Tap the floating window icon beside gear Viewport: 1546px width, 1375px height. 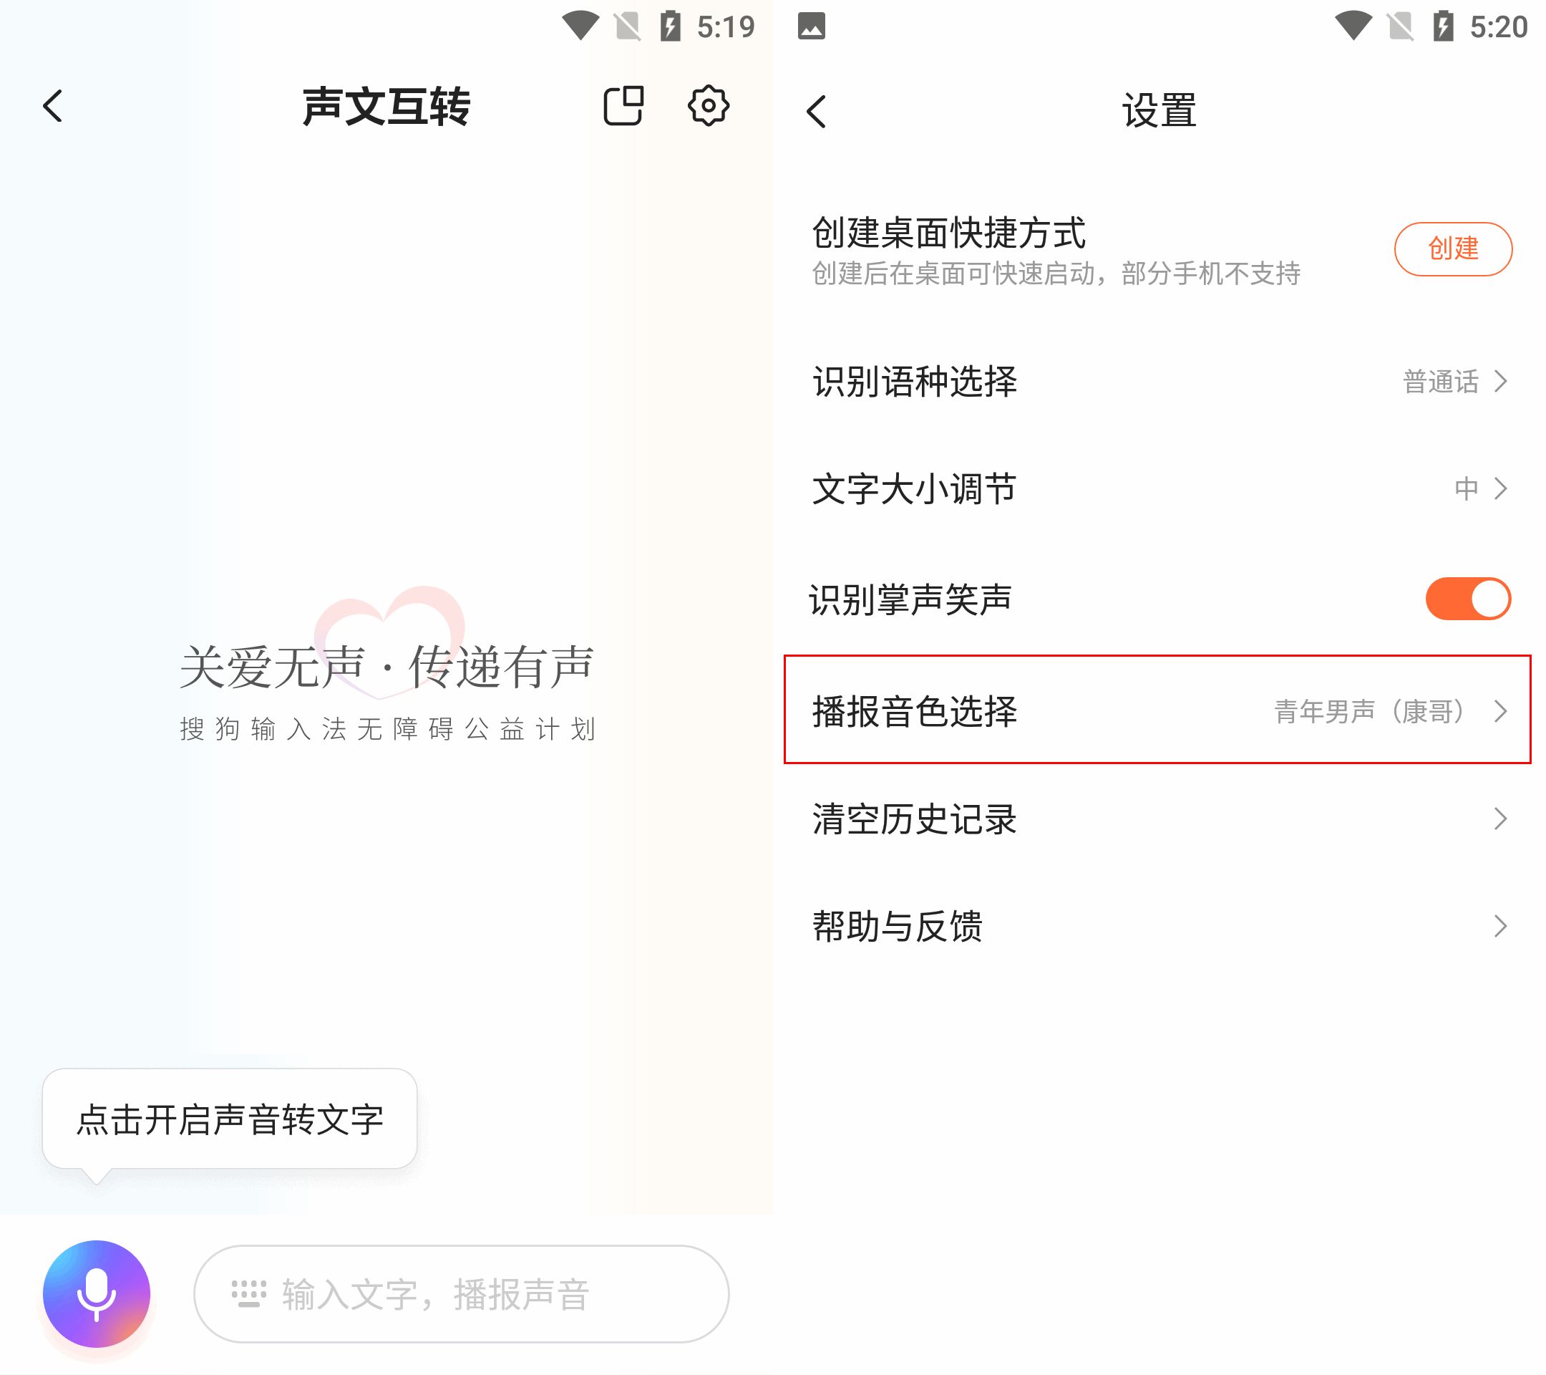pos(623,105)
